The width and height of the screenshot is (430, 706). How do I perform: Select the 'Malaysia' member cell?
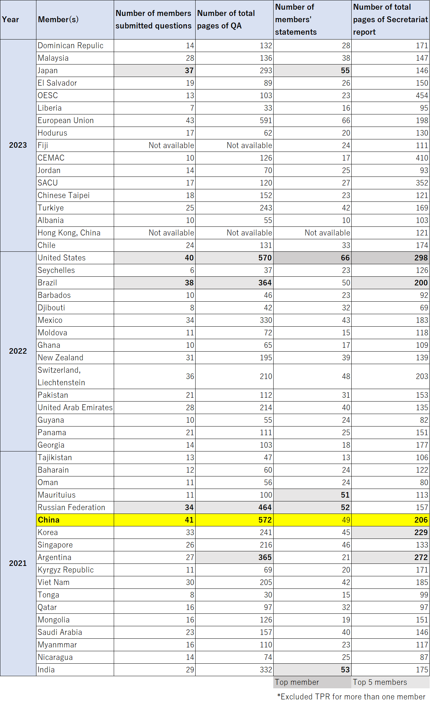(75, 58)
